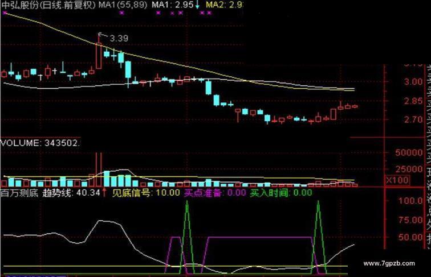The height and width of the screenshot is (277, 431).
Task: Click the VOLUME: 343502 readout
Action: (x=40, y=143)
